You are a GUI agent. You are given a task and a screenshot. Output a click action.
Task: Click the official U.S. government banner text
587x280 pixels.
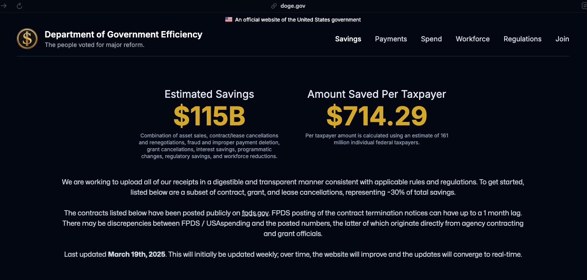pyautogui.click(x=298, y=19)
